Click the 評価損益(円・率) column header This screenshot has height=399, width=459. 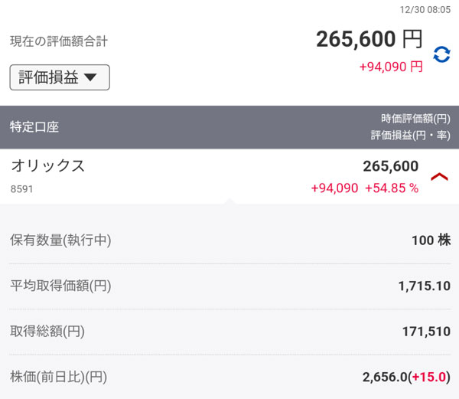410,135
